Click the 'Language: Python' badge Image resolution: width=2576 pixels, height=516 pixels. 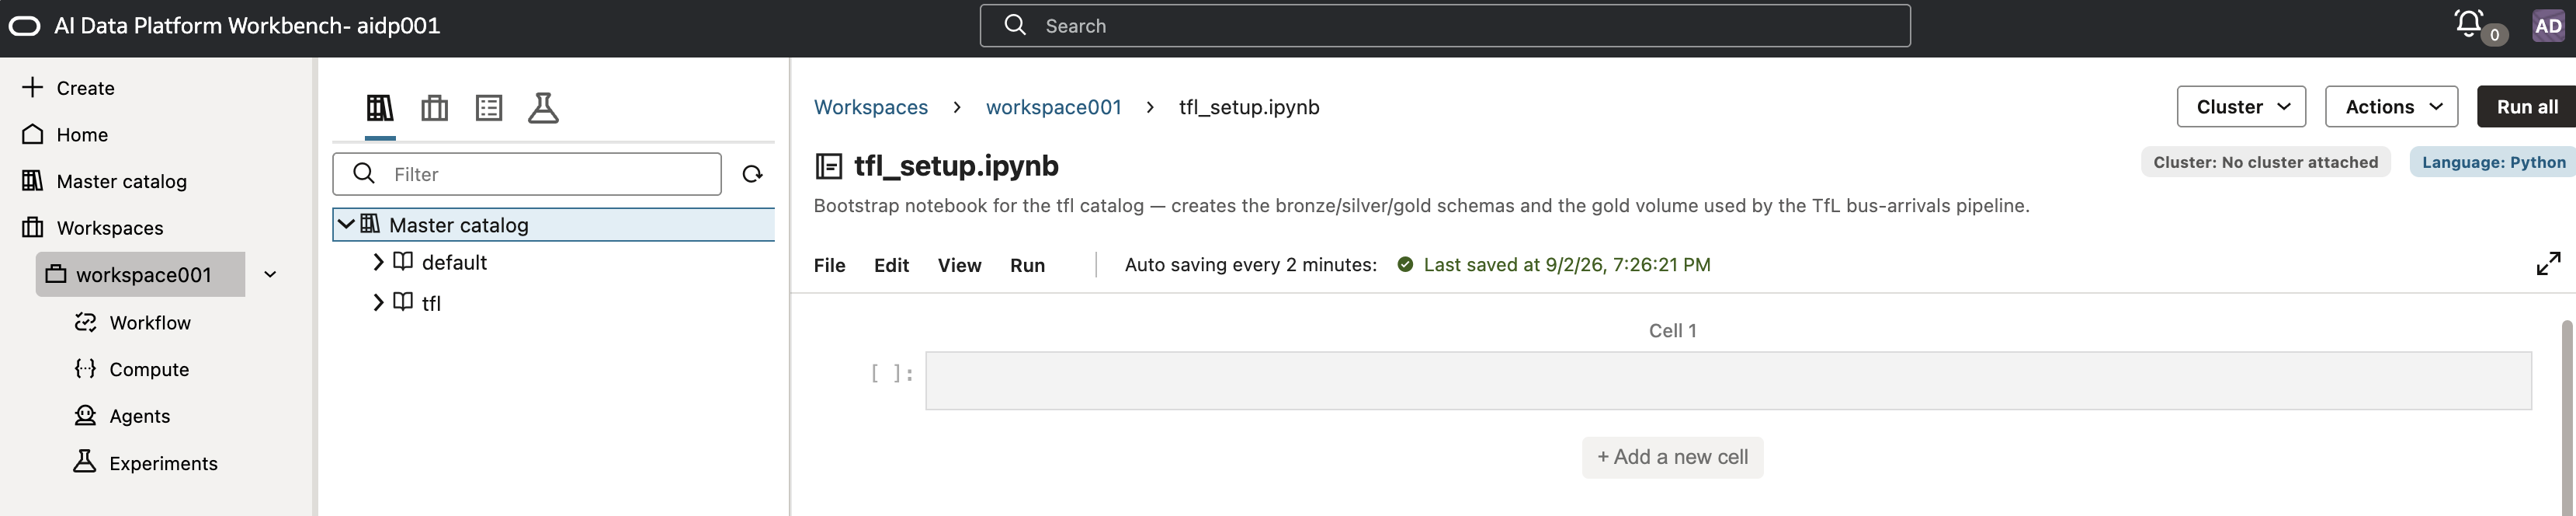[2493, 162]
